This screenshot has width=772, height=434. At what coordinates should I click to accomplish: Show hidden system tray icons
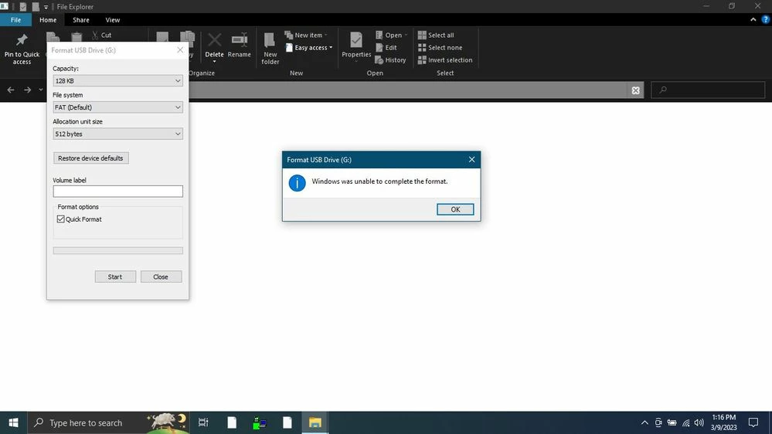(x=644, y=422)
